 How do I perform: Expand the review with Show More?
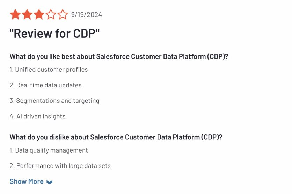(27, 181)
